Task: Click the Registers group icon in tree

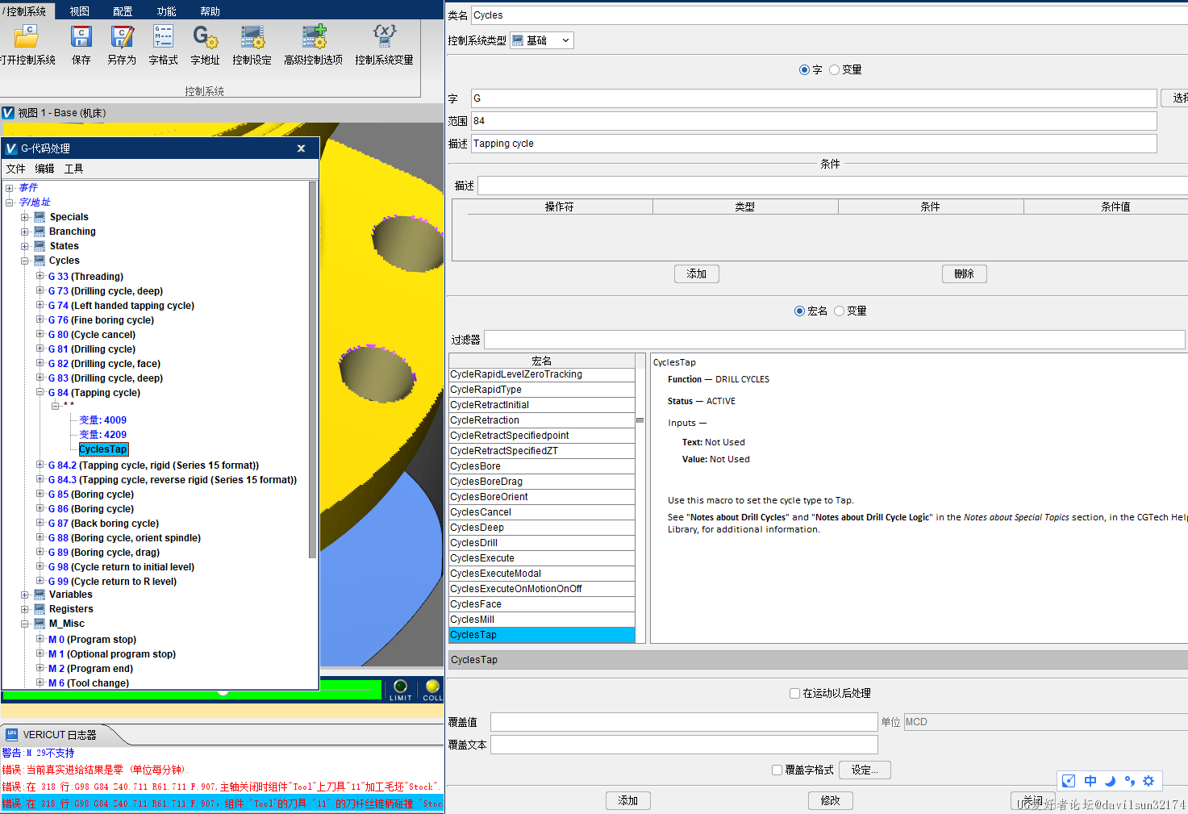Action: click(x=40, y=609)
